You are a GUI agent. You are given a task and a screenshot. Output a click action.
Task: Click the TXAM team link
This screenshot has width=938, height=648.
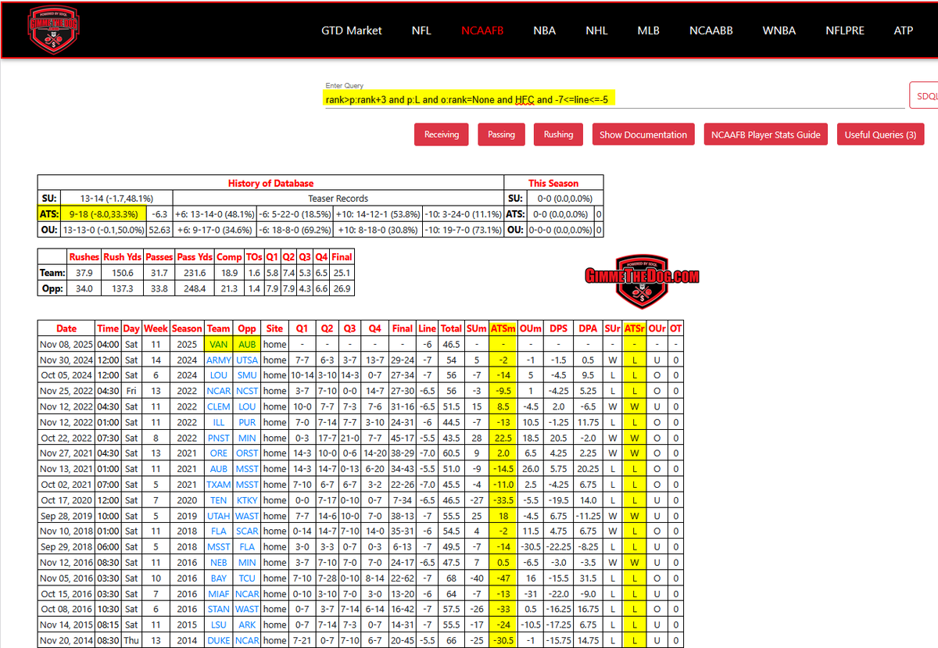pyautogui.click(x=219, y=485)
